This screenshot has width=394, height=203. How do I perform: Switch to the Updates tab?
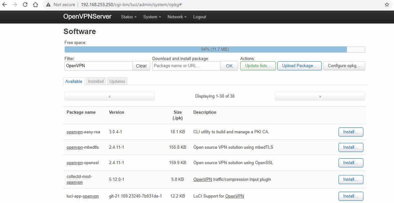117,81
